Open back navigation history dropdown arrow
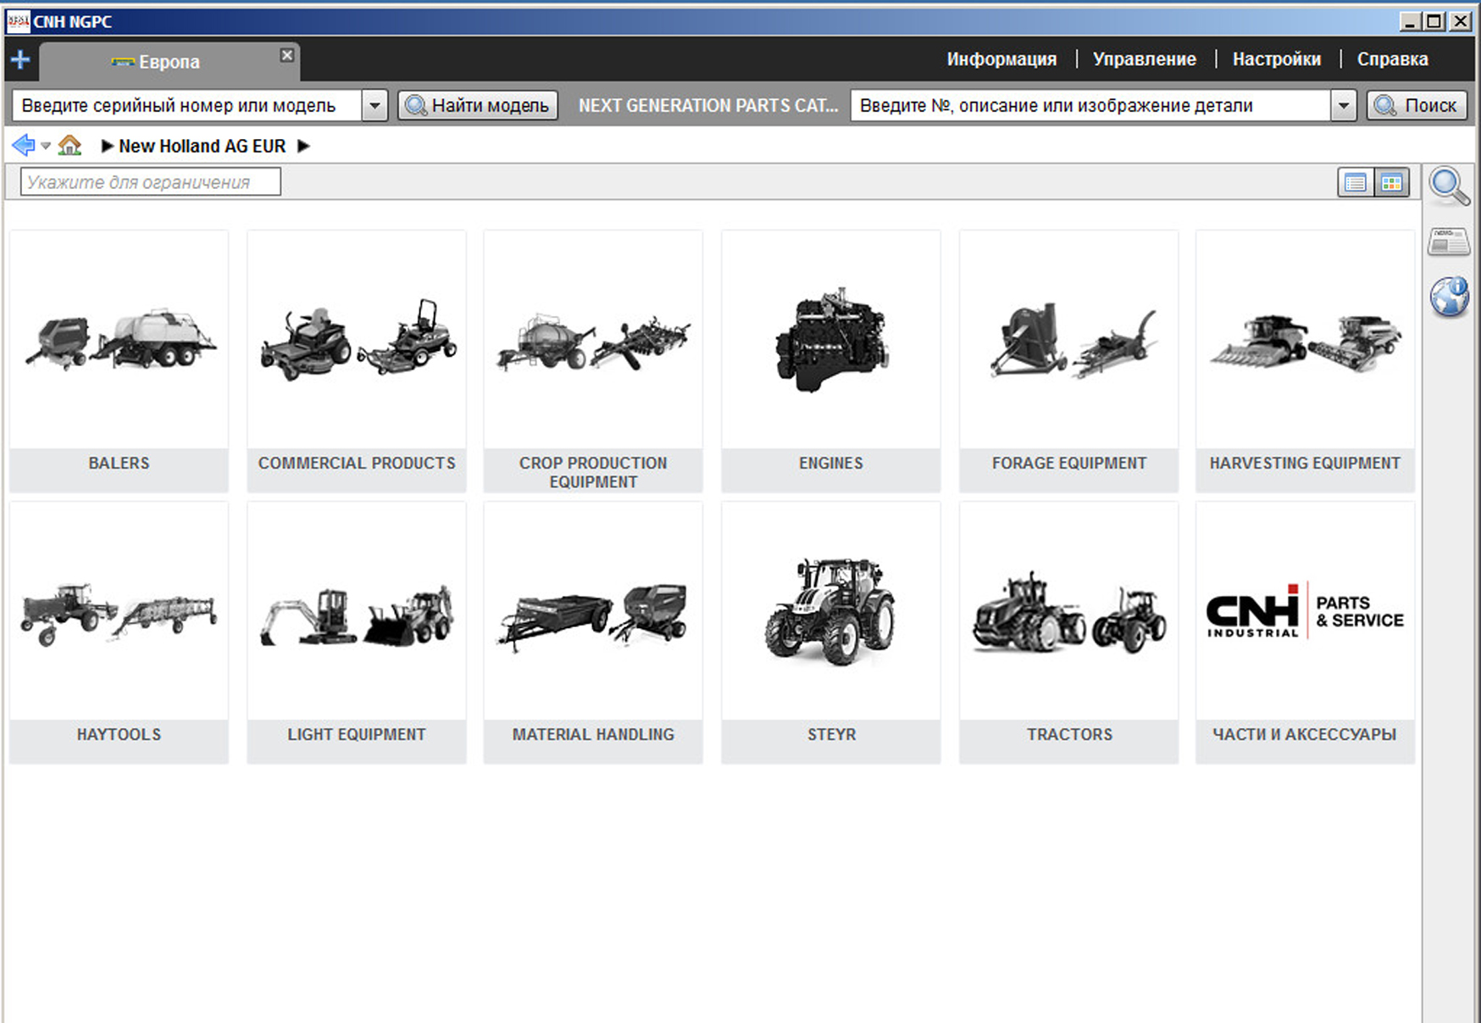This screenshot has height=1023, width=1481. pos(46,147)
